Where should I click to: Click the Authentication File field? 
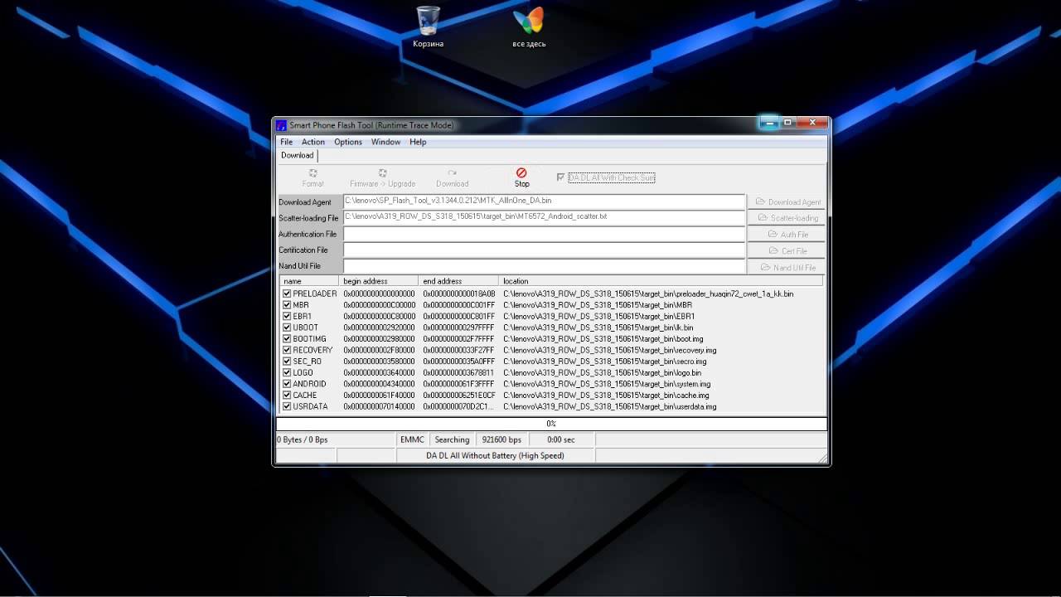(x=545, y=234)
